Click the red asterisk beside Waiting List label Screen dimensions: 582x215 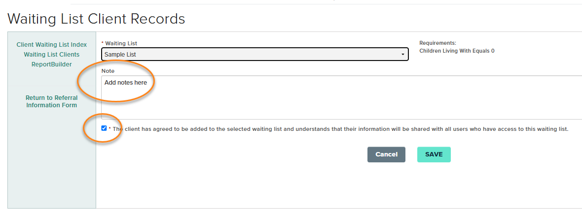pos(103,43)
